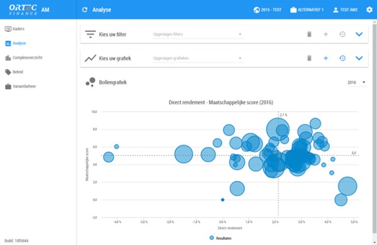377x245 pixels.
Task: Click the Build: 18f0d44 text
Action: 16,241
